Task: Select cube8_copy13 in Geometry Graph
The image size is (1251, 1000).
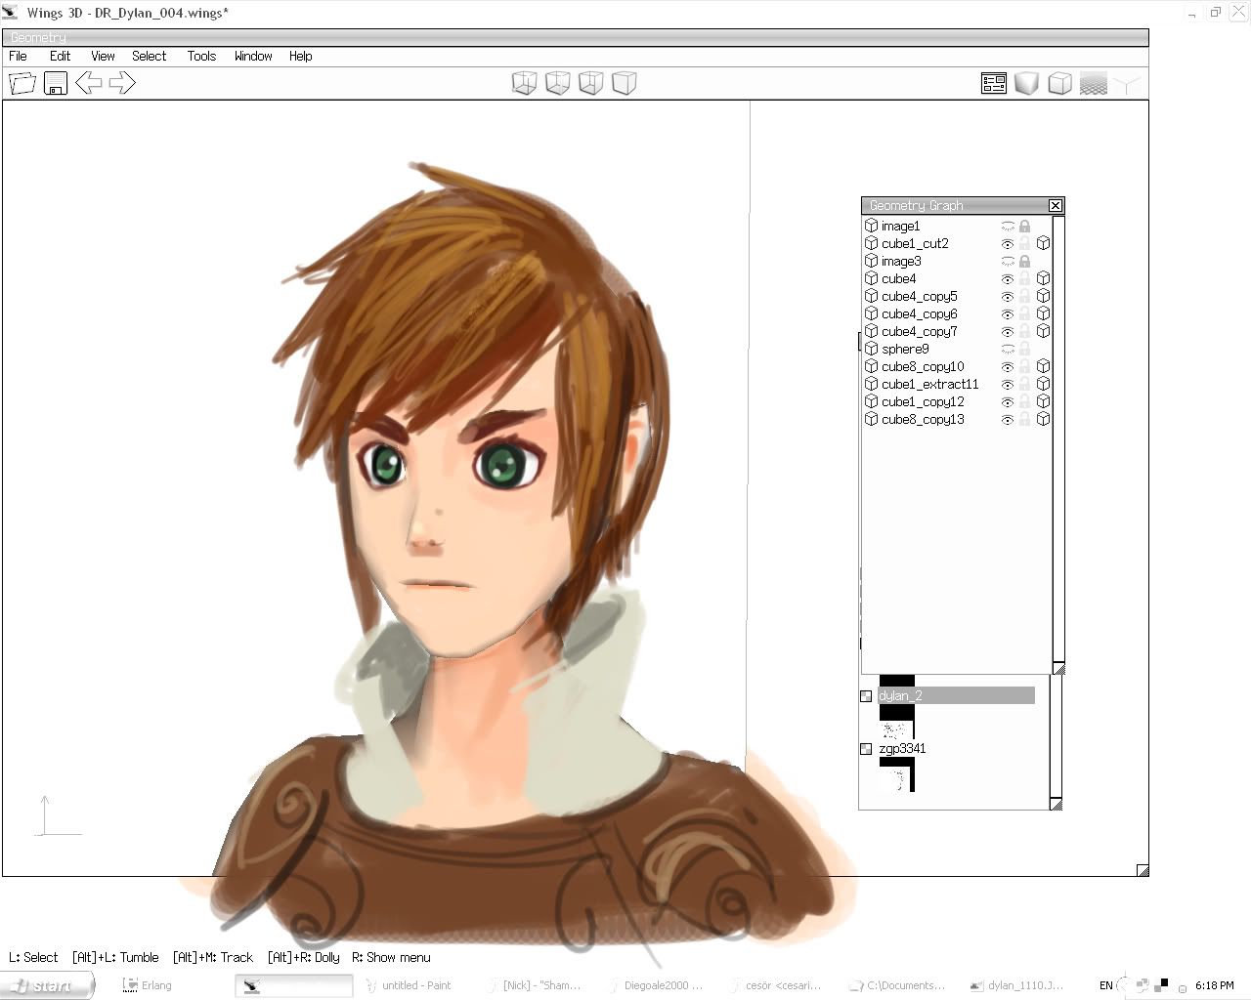Action: (x=923, y=419)
